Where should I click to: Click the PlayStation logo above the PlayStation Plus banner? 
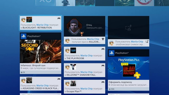click(111, 53)
